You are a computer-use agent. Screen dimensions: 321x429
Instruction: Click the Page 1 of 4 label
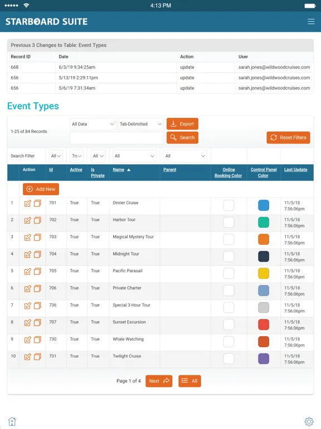coord(129,381)
